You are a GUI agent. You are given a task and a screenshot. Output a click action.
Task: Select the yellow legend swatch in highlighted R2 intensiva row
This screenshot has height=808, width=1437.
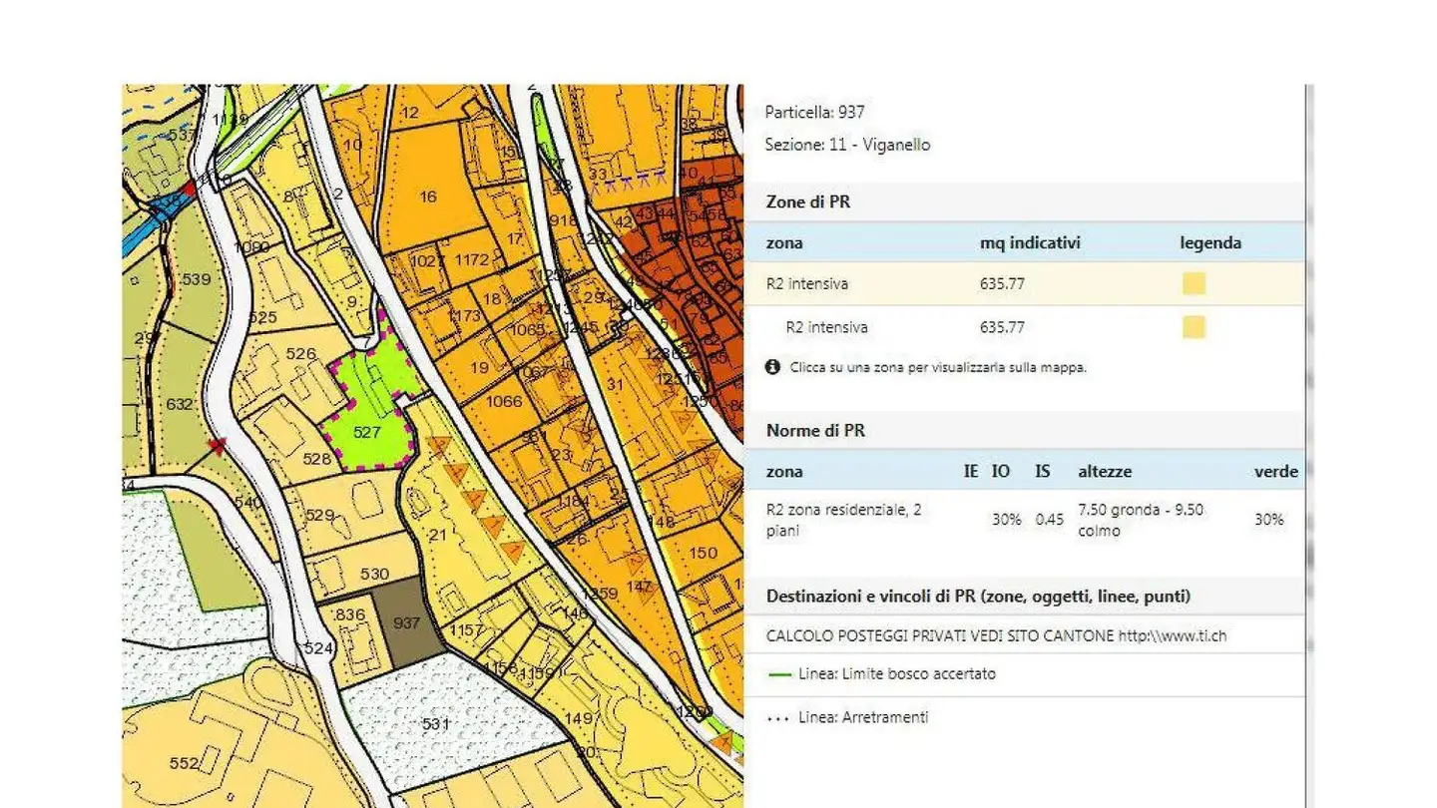[x=1194, y=284]
